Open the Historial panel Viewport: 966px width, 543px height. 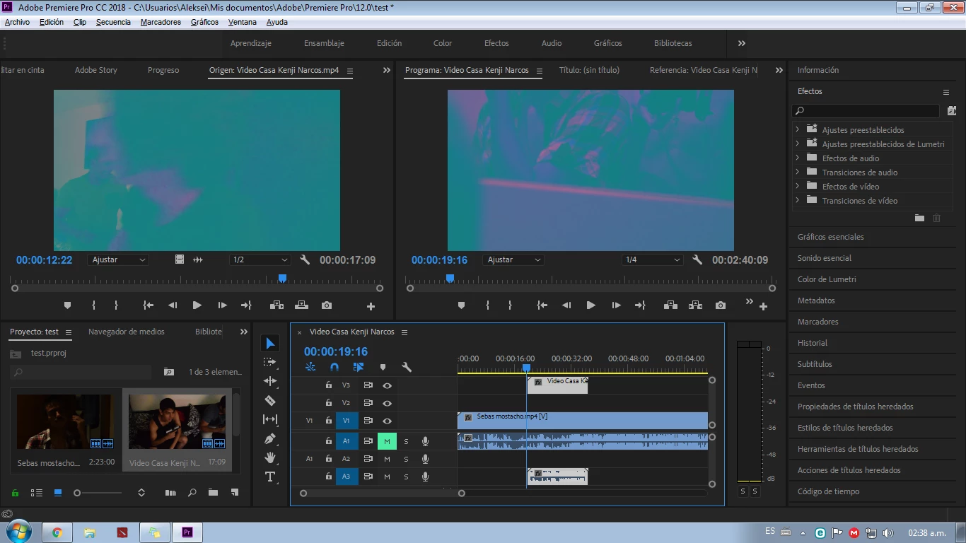(x=812, y=343)
